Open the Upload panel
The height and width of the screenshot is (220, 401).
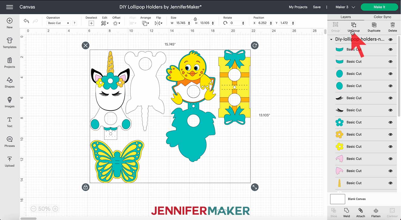[x=10, y=162]
